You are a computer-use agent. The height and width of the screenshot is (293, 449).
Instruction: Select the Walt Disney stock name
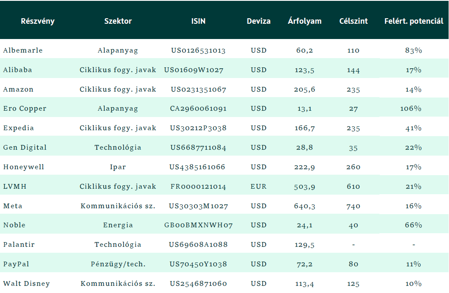click(27, 284)
